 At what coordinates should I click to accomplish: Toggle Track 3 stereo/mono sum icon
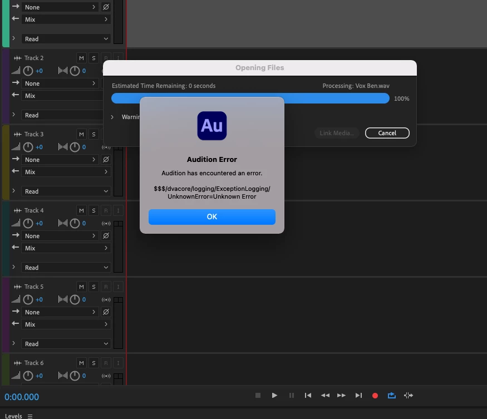[106, 147]
